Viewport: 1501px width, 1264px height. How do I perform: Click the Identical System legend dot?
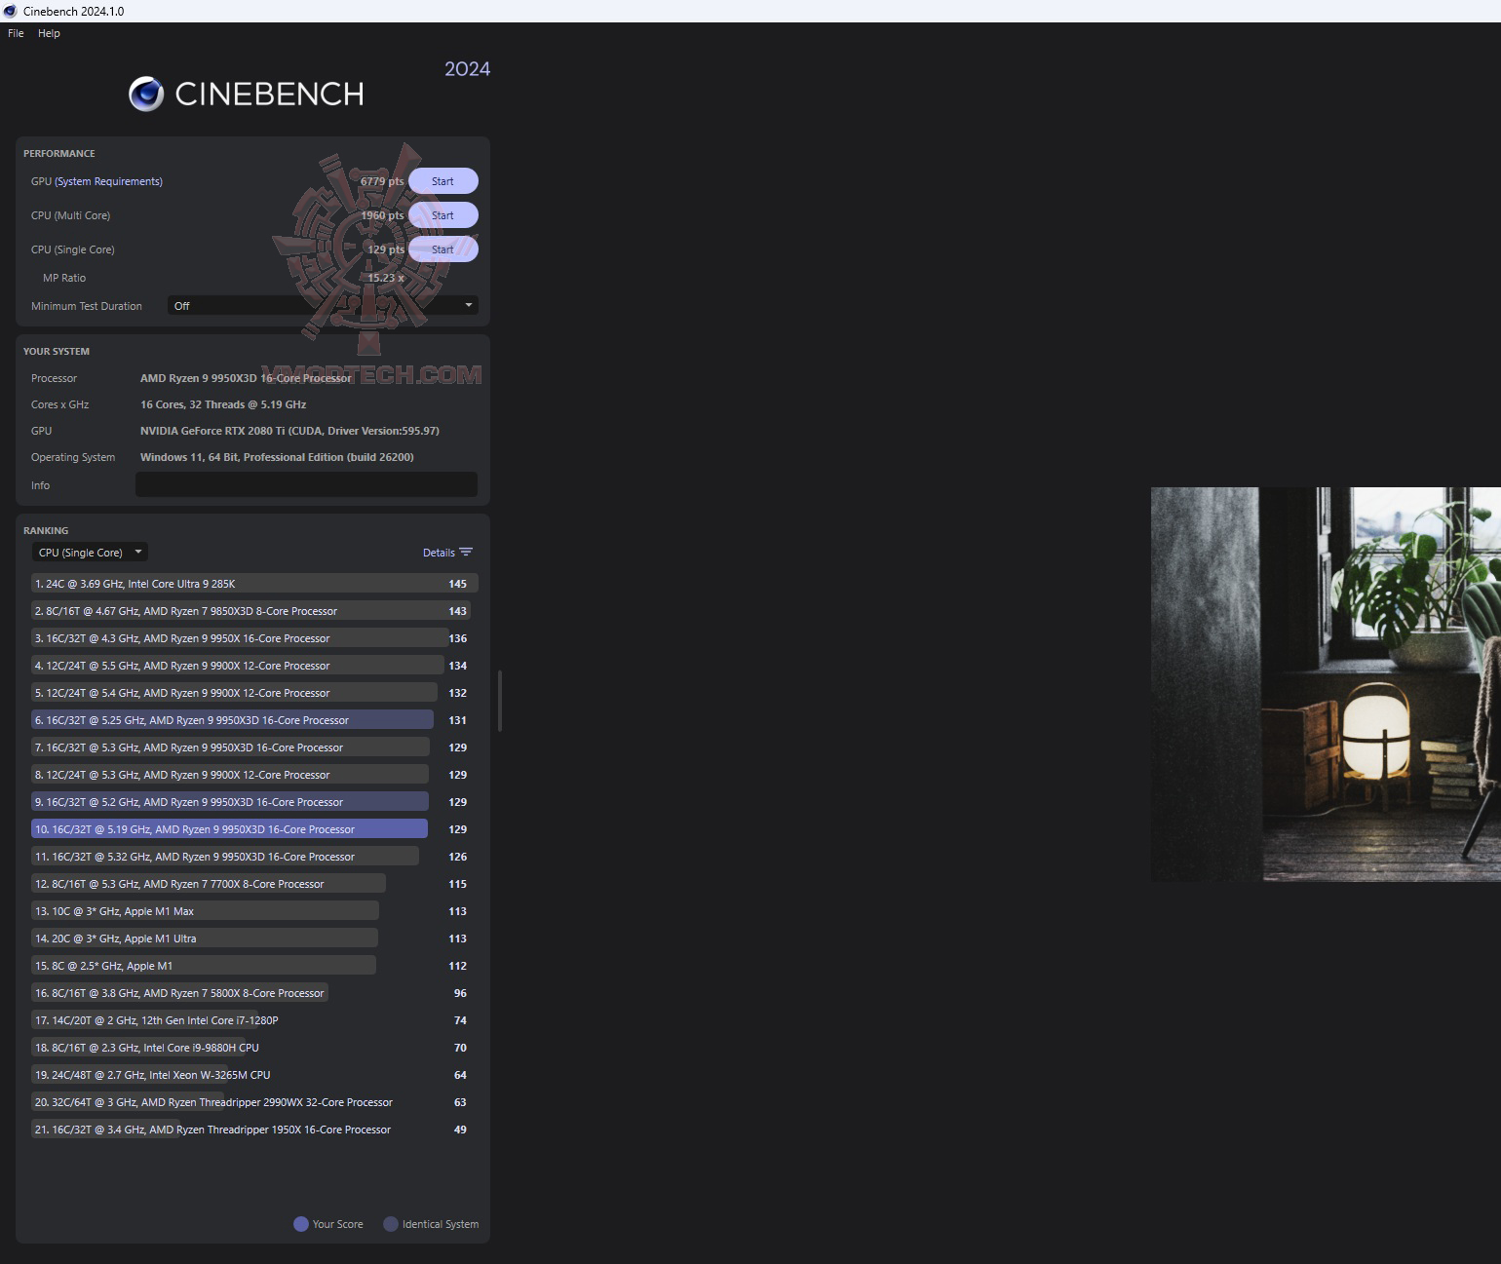click(391, 1224)
